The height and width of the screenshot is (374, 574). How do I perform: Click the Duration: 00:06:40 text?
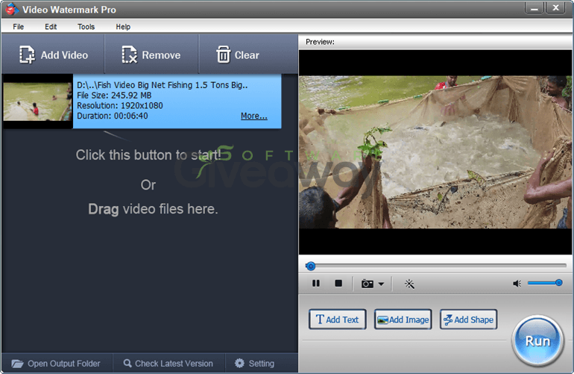pos(112,116)
